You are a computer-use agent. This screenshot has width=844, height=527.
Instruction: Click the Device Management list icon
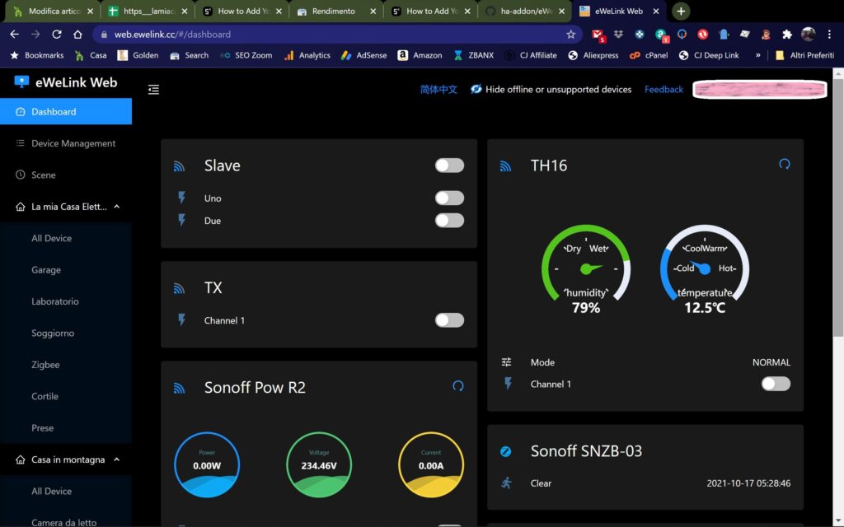pos(21,143)
